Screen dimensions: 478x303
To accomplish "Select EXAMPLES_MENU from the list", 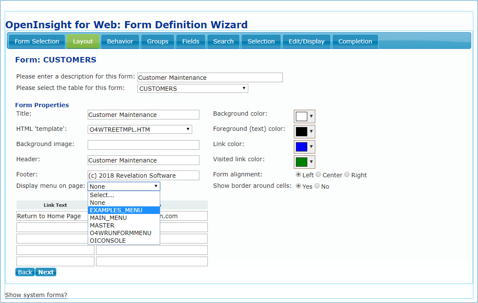I will pyautogui.click(x=124, y=210).
